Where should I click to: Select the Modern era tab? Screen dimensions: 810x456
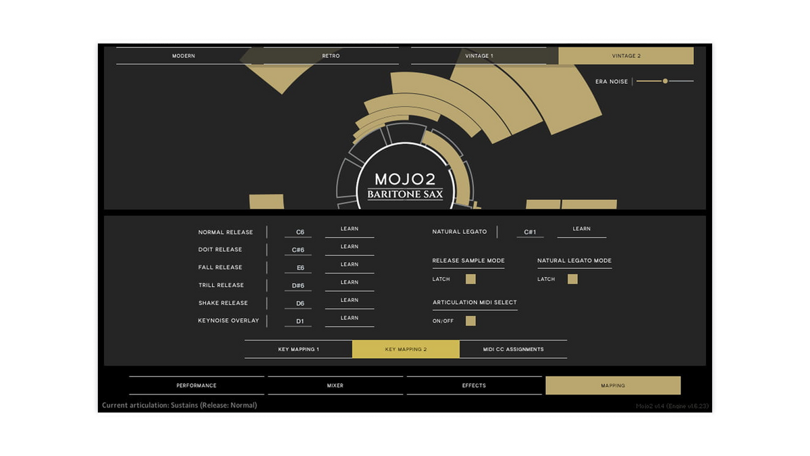point(184,56)
